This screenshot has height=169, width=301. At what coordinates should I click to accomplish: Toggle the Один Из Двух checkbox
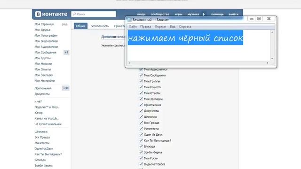point(141,135)
